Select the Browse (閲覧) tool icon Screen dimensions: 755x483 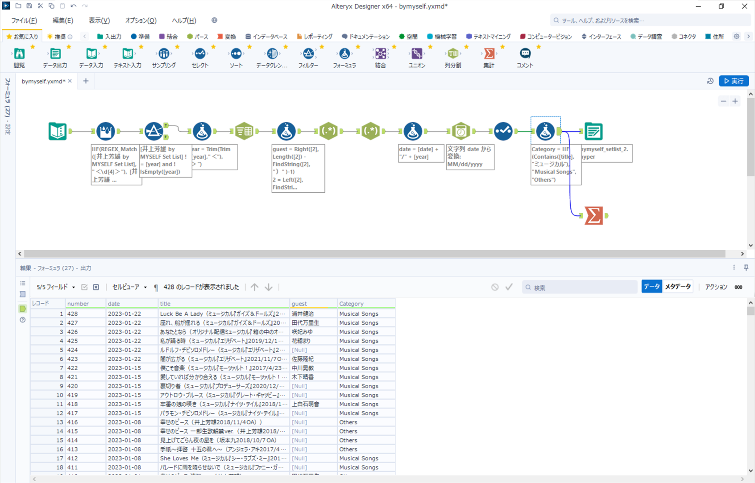click(19, 54)
